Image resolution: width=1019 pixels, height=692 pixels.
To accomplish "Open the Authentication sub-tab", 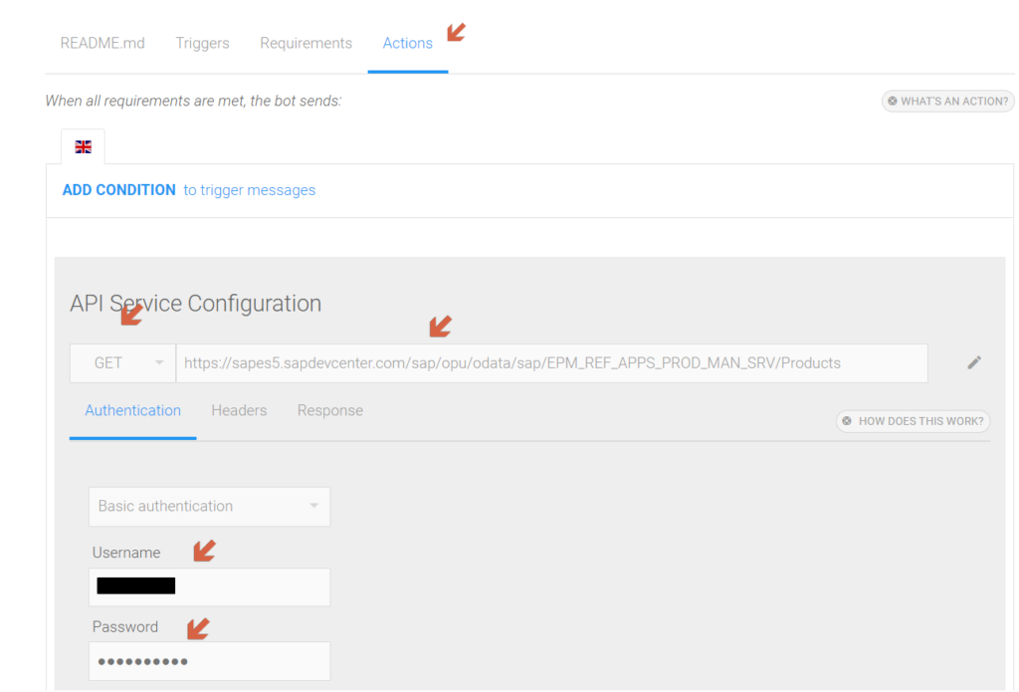I will [132, 410].
